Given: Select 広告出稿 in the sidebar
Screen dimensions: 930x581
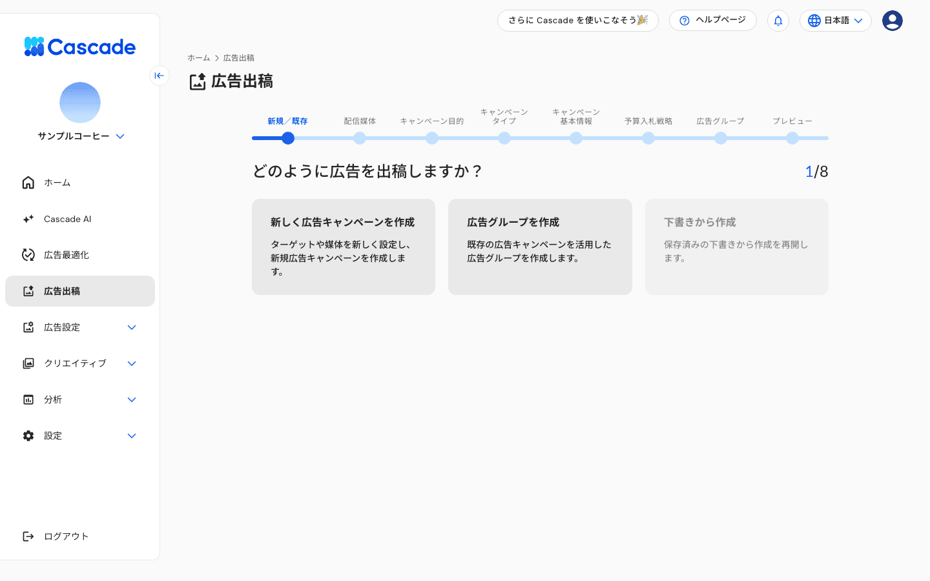Looking at the screenshot, I should 80,291.
